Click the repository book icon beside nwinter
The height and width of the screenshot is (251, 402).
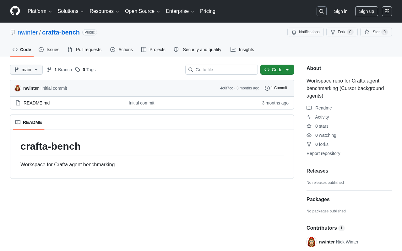[13, 32]
